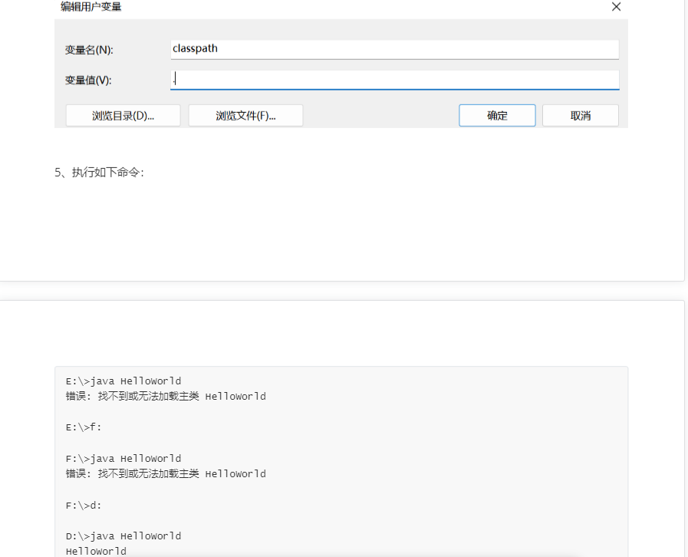Click the 编辑用户变量 dialog title
This screenshot has width=688, height=557.
coord(91,7)
